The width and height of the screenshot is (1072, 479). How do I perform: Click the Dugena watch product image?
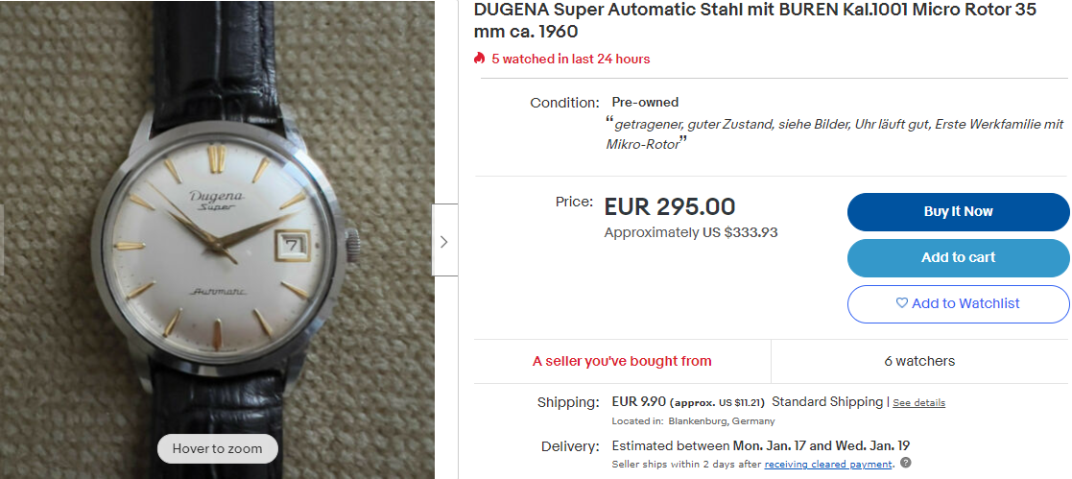(x=217, y=240)
